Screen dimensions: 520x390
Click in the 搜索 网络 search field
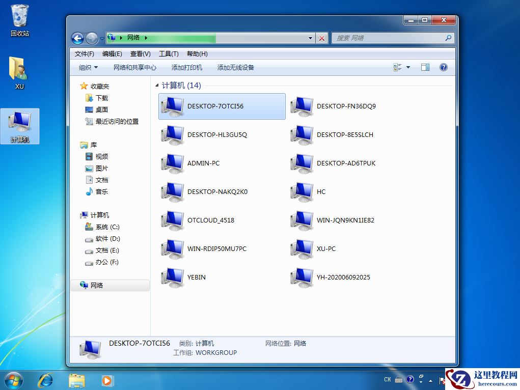(389, 38)
